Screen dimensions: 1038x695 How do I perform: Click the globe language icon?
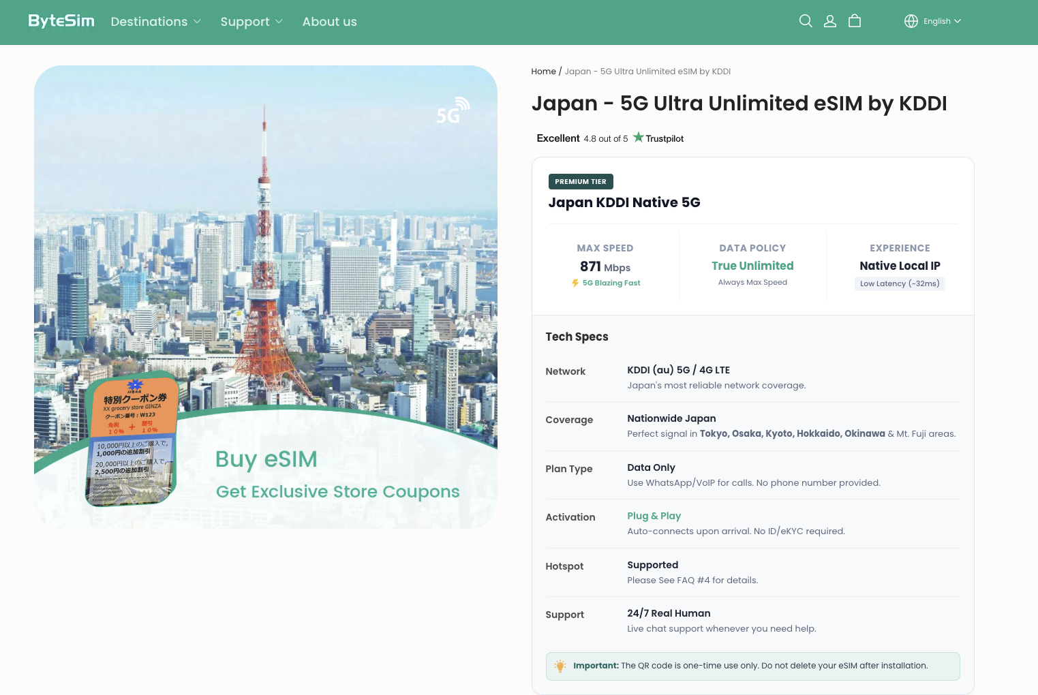click(x=911, y=21)
